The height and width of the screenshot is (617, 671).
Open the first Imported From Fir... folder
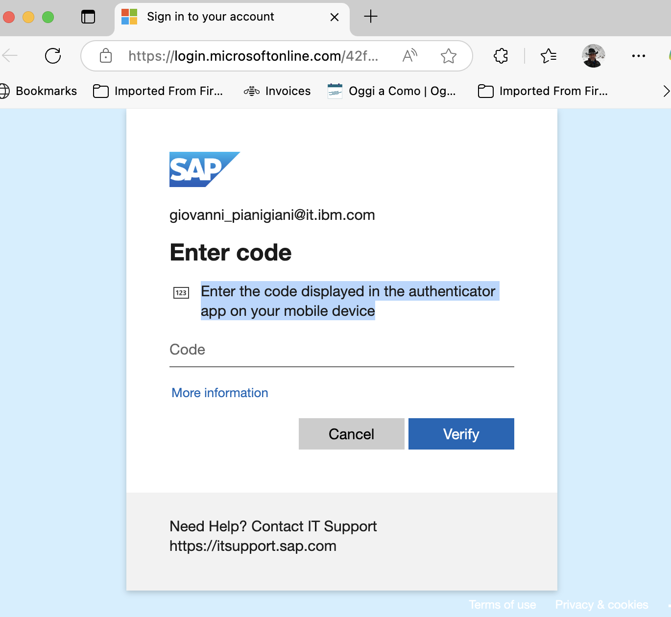(x=158, y=91)
